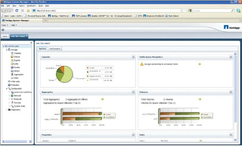The height and width of the screenshot is (146, 242).
Task: Collapse the Volumes panel
Action: pos(231,92)
